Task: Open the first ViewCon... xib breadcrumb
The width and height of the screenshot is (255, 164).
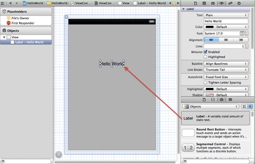Action: pyautogui.click(x=81, y=3)
